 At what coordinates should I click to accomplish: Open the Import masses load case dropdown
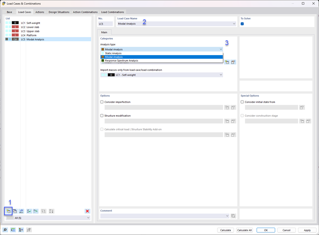[221, 75]
